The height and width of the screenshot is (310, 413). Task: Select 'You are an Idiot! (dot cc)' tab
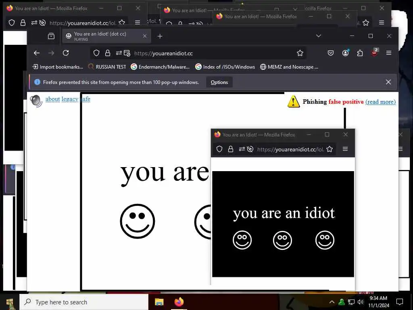106,36
